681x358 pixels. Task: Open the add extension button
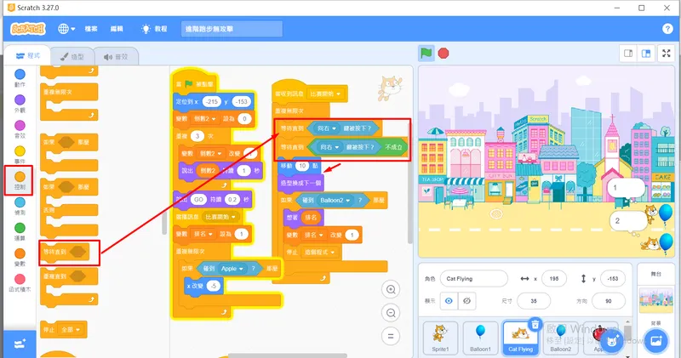[x=20, y=344]
